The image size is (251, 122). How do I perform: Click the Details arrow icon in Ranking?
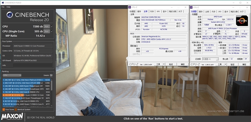click(51, 75)
